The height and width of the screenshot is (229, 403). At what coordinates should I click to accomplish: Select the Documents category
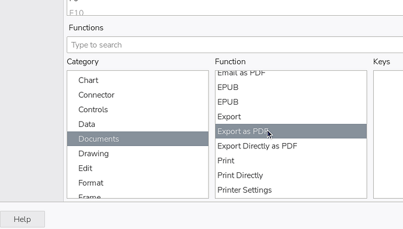coord(138,139)
